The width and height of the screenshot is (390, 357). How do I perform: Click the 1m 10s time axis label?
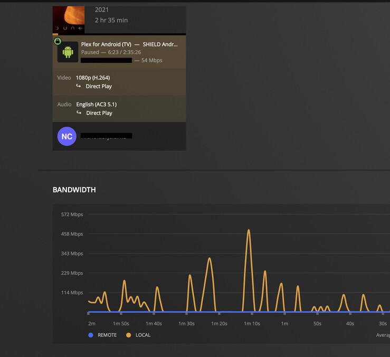point(252,324)
